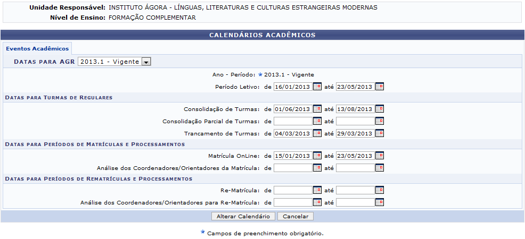The width and height of the screenshot is (525, 239).
Task: Open calendar picker for Consolidação de Turmas end
Action: pyautogui.click(x=379, y=109)
